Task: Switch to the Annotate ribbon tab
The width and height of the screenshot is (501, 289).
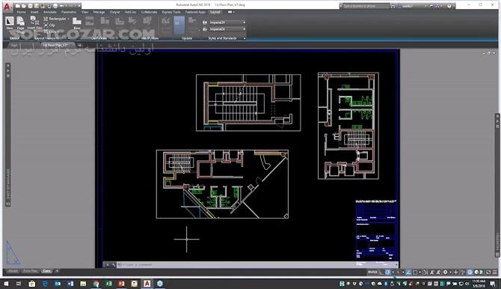Action: tap(49, 12)
